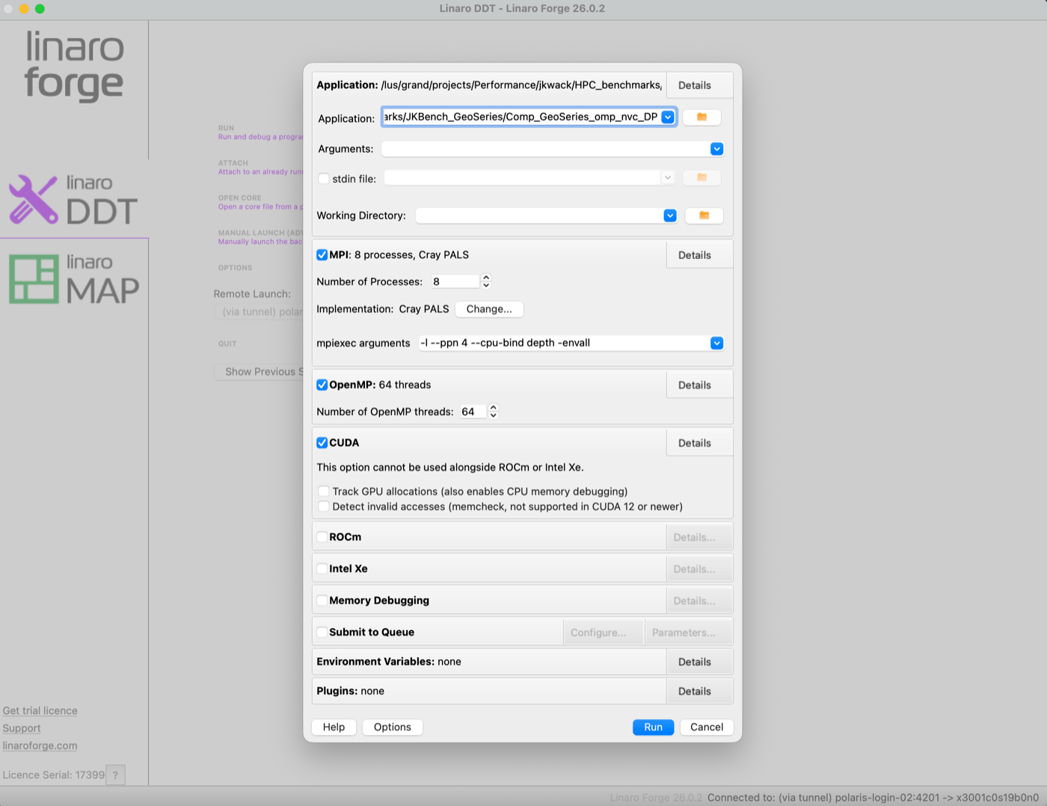Browse for stdin file with folder icon
The height and width of the screenshot is (806, 1047).
701,178
